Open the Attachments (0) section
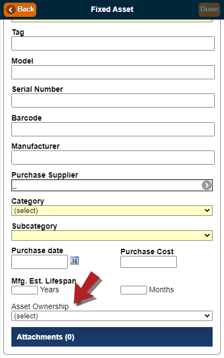 click(x=112, y=337)
